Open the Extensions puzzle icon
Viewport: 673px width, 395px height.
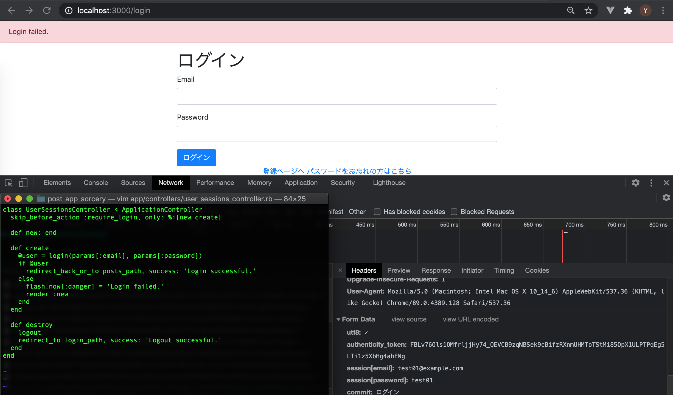pos(628,10)
